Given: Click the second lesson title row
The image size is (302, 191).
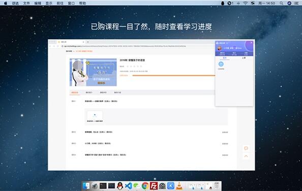Looking at the screenshot, I should click(x=99, y=132).
